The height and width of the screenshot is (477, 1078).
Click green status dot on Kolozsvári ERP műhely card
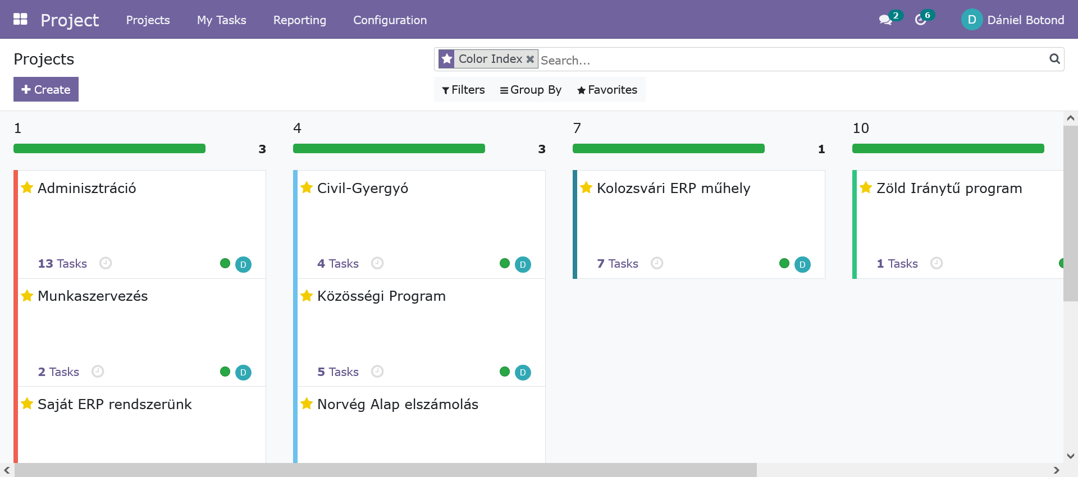click(784, 263)
